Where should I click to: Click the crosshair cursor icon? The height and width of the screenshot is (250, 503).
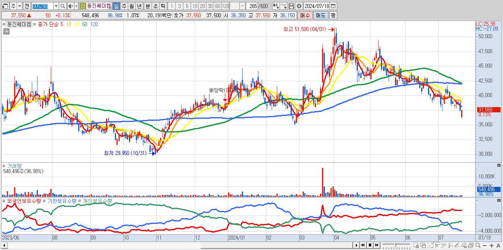pyautogui.click(x=437, y=245)
